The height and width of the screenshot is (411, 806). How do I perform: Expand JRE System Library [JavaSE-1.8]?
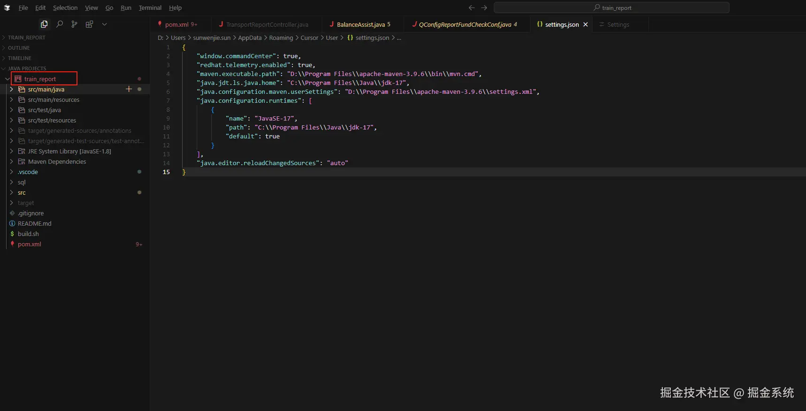tap(11, 151)
